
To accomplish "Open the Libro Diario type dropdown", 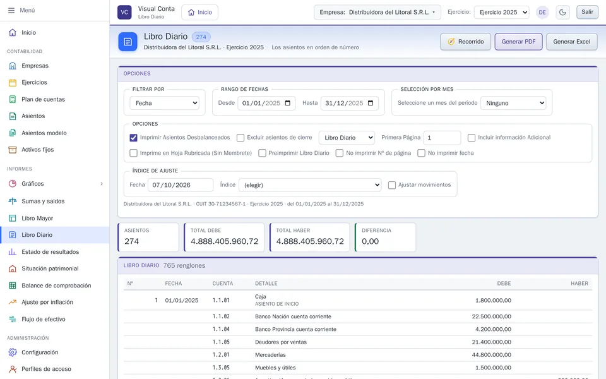I will click(x=347, y=138).
